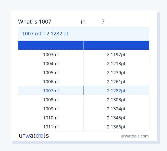This screenshot has width=167, height=151.
Task: Click the 1003ml table cell
Action: (x=51, y=54)
